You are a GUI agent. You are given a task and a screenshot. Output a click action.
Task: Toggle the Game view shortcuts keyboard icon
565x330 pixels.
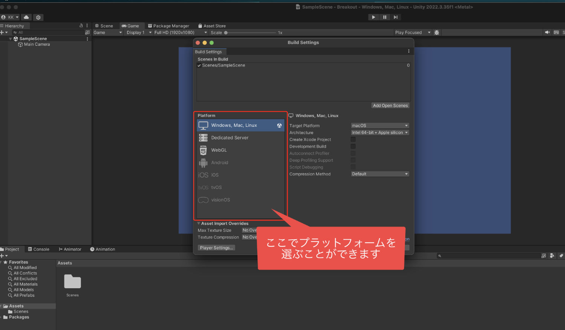point(556,33)
